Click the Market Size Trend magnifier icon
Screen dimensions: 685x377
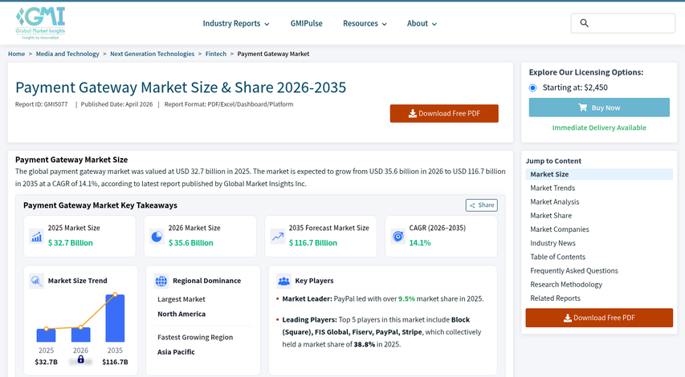(37, 281)
